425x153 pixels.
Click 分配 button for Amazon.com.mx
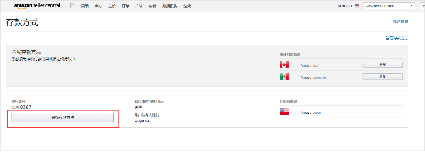[383, 76]
